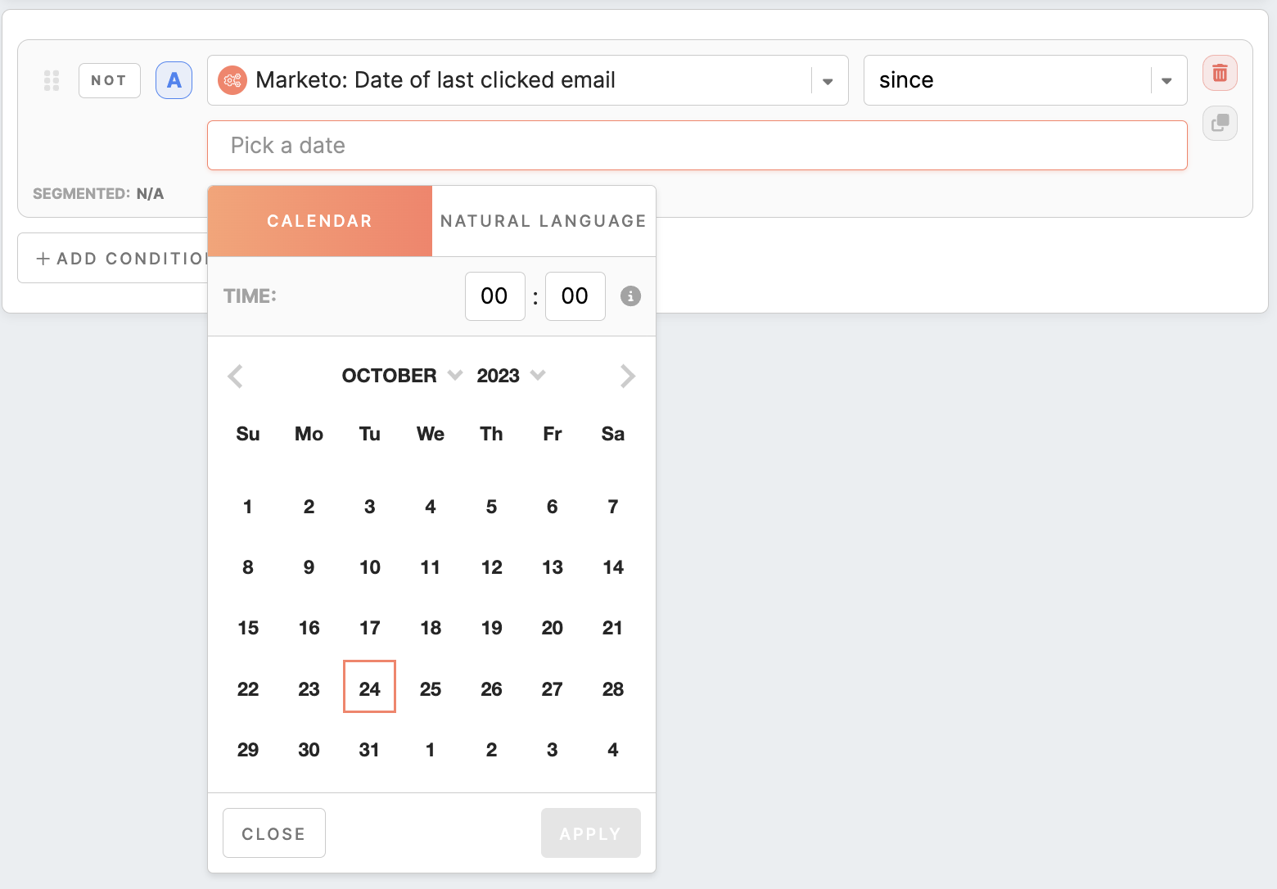Image resolution: width=1277 pixels, height=889 pixels.
Task: Click the Apply button
Action: pos(591,833)
